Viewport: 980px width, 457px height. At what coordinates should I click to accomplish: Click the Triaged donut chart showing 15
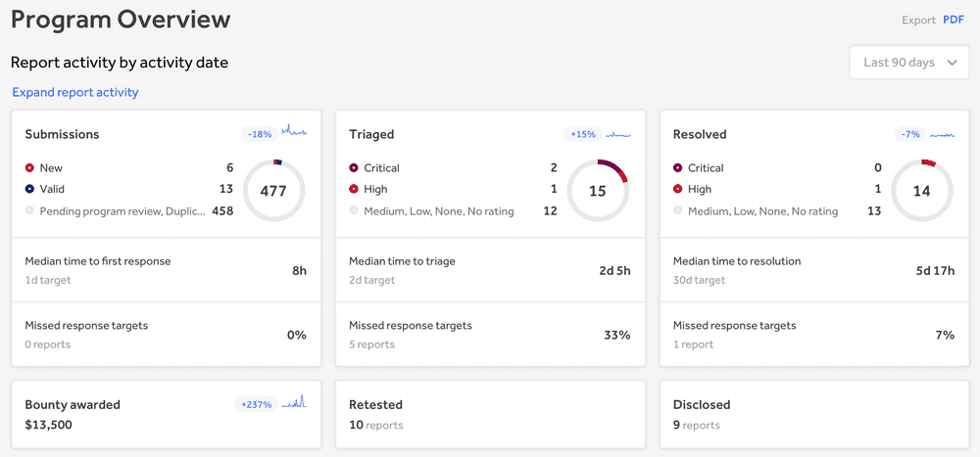click(x=598, y=191)
